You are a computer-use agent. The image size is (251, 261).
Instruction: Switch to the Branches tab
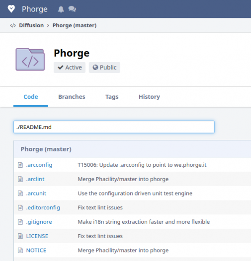72,97
